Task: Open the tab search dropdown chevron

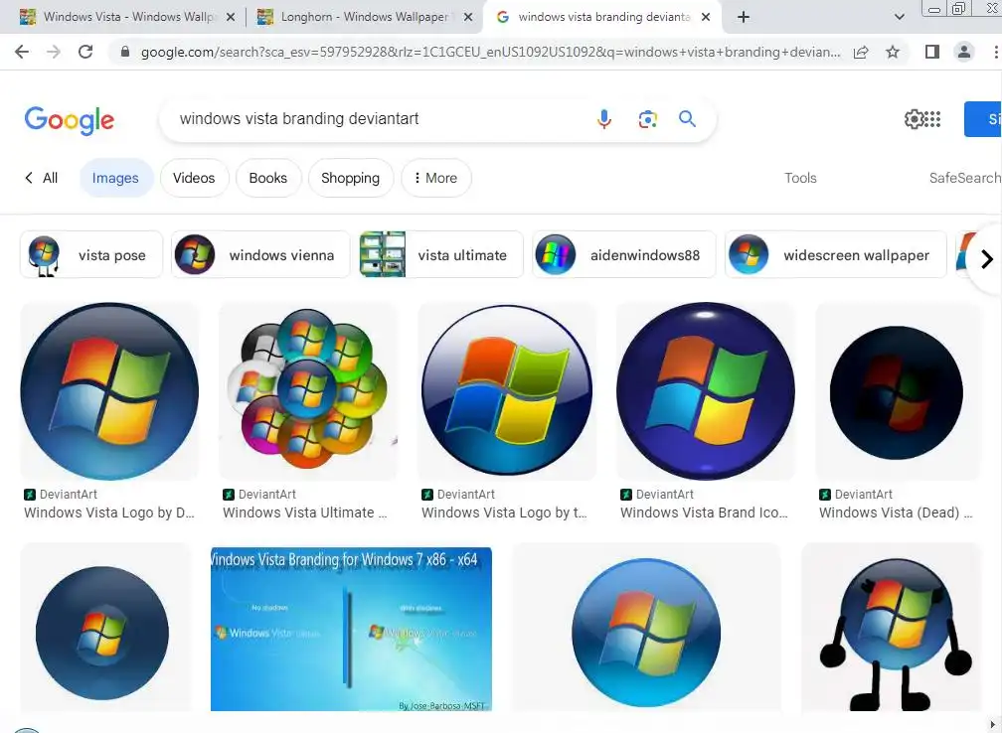Action: pos(899,17)
